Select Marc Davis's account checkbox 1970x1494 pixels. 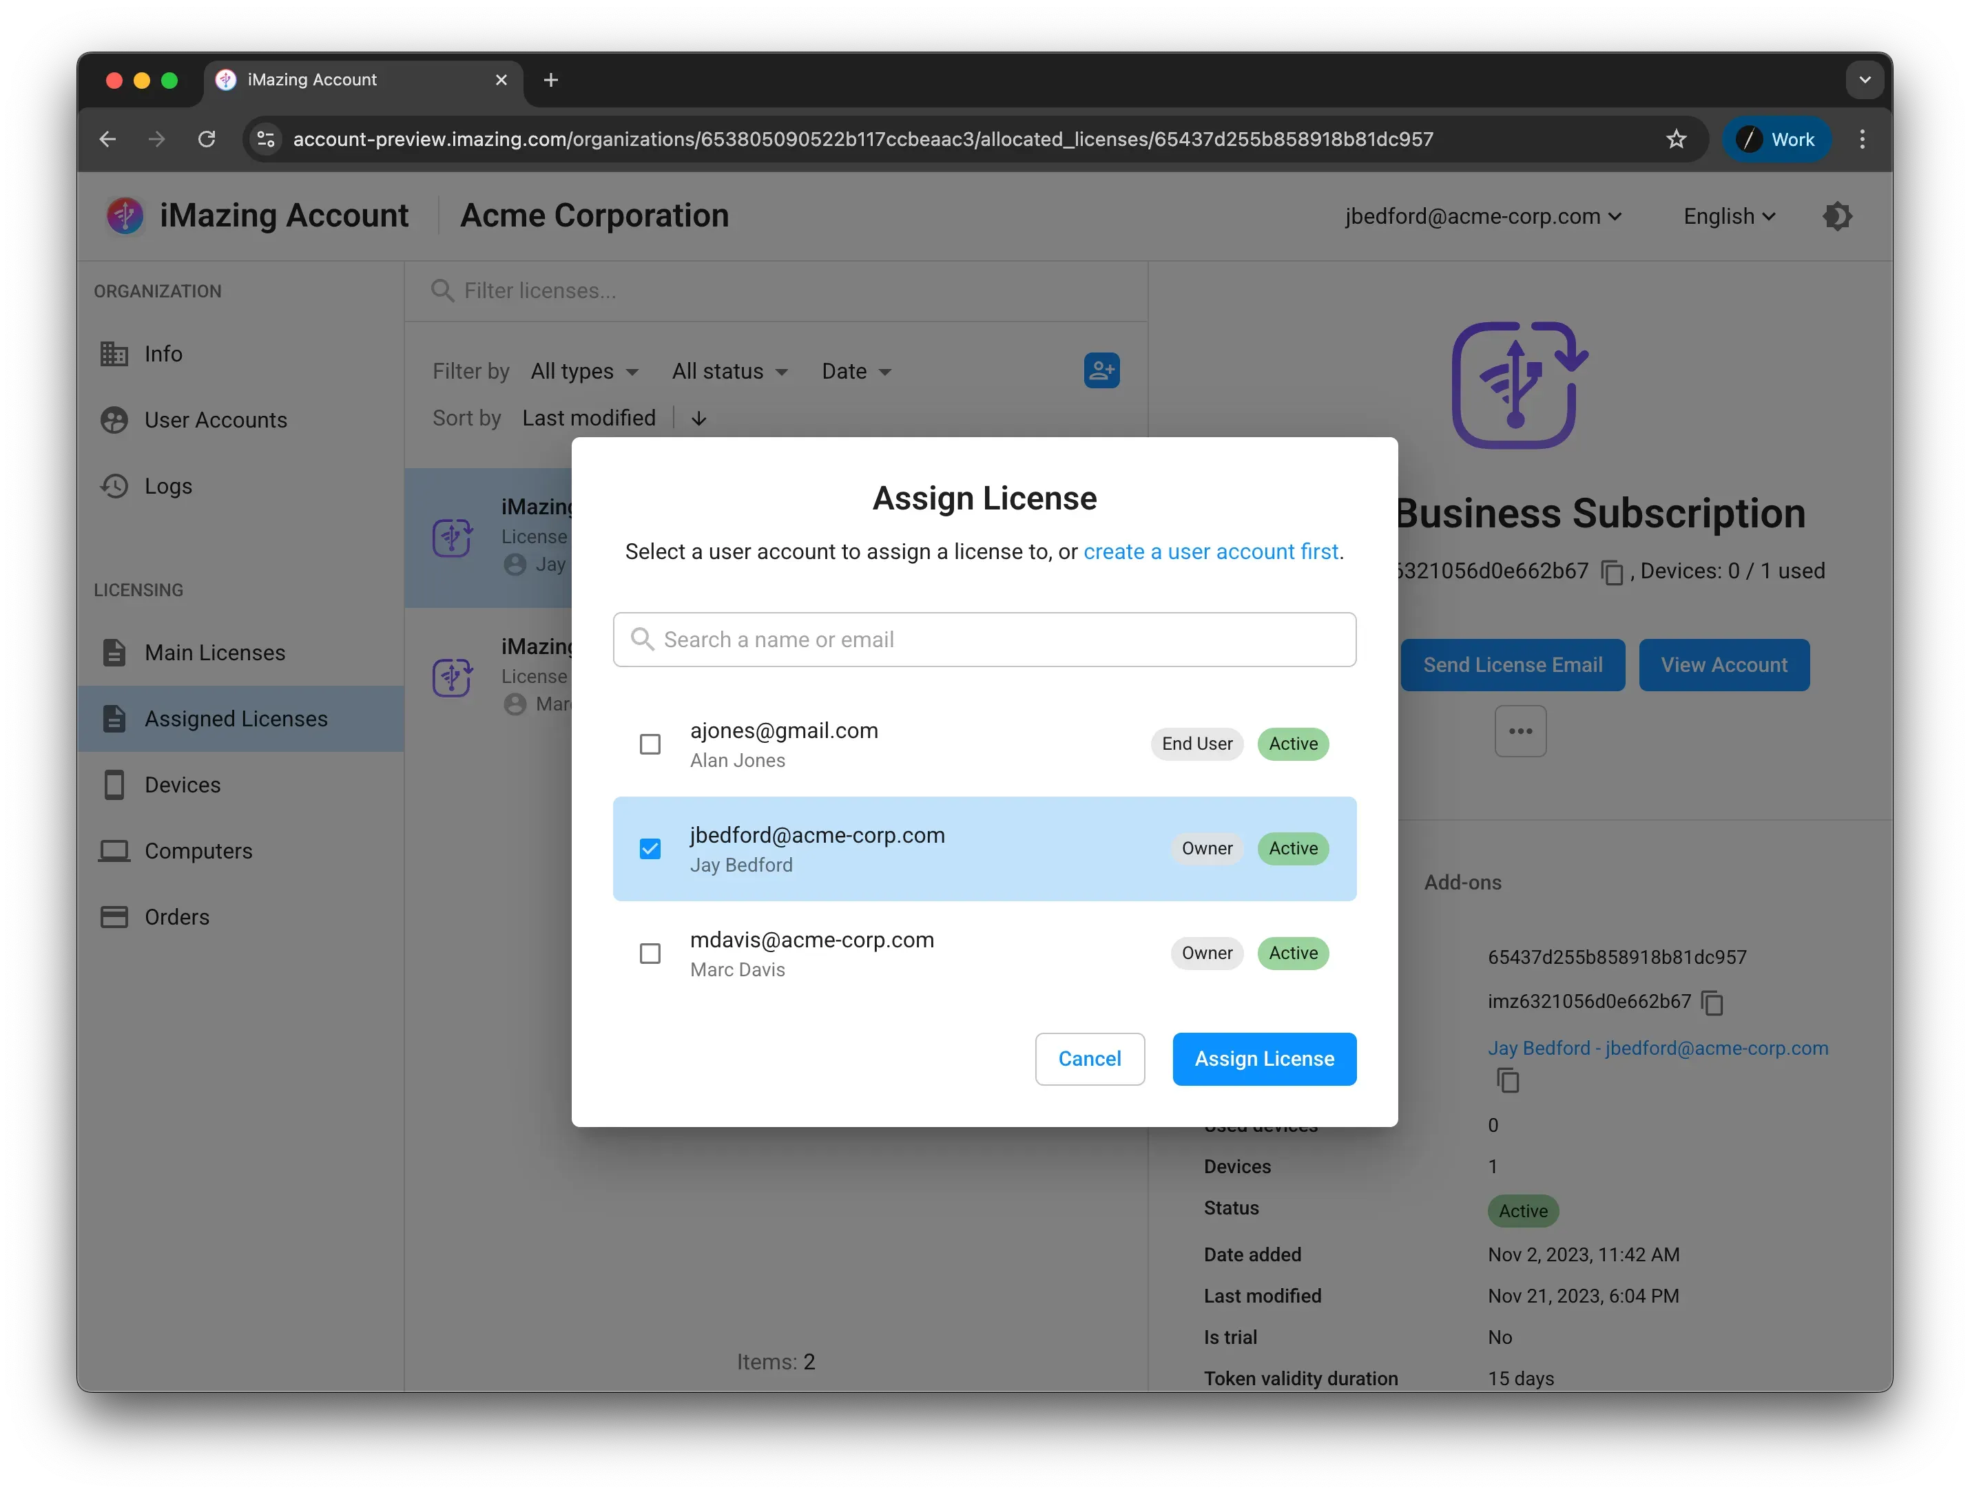[650, 953]
